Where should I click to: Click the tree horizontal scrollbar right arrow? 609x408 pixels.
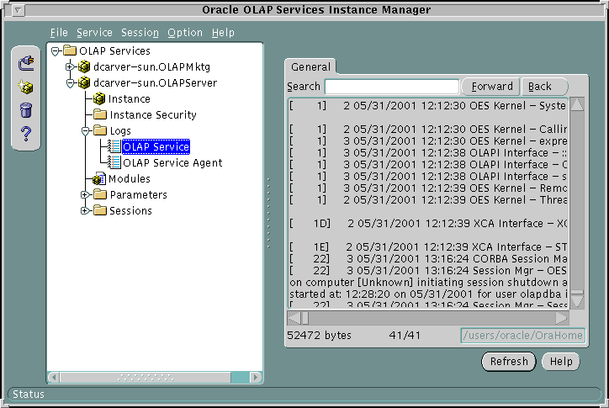256,377
